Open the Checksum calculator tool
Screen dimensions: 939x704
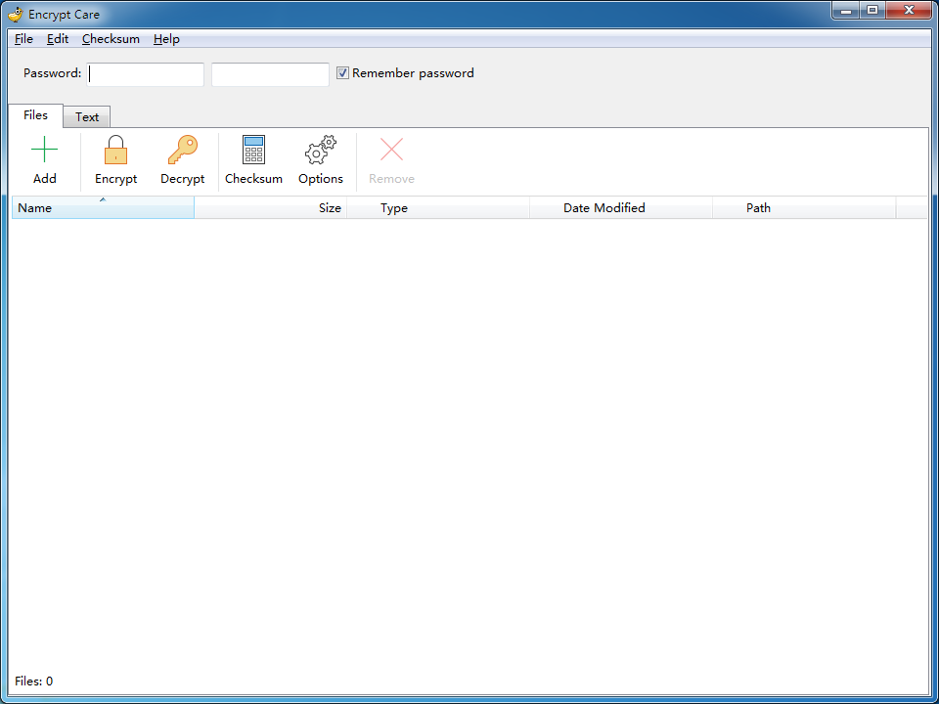click(x=253, y=150)
